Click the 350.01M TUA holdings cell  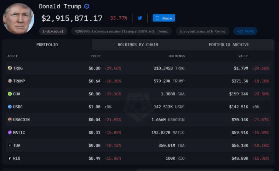point(171,146)
